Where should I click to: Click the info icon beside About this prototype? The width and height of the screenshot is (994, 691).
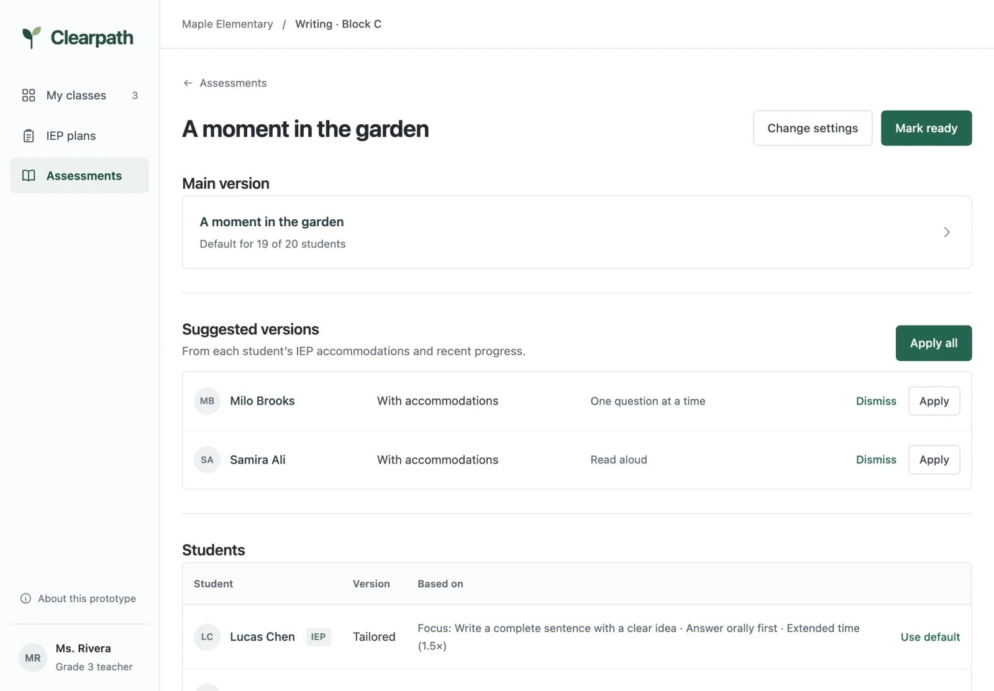point(25,598)
